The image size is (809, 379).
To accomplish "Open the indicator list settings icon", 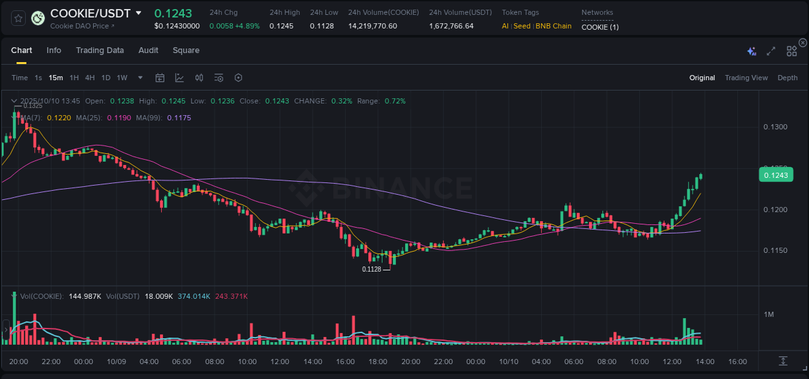I will (219, 78).
